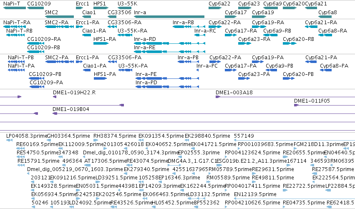Select the SMC2 gene bar
The width and height of the screenshot is (355, 209).
(59, 17)
